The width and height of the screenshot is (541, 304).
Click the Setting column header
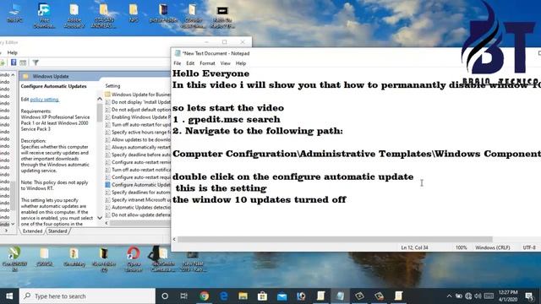(112, 86)
